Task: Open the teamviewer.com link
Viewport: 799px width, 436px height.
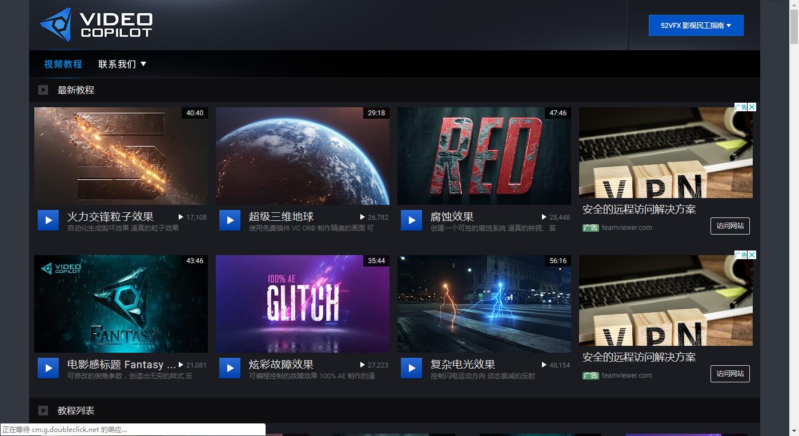Action: [x=627, y=227]
